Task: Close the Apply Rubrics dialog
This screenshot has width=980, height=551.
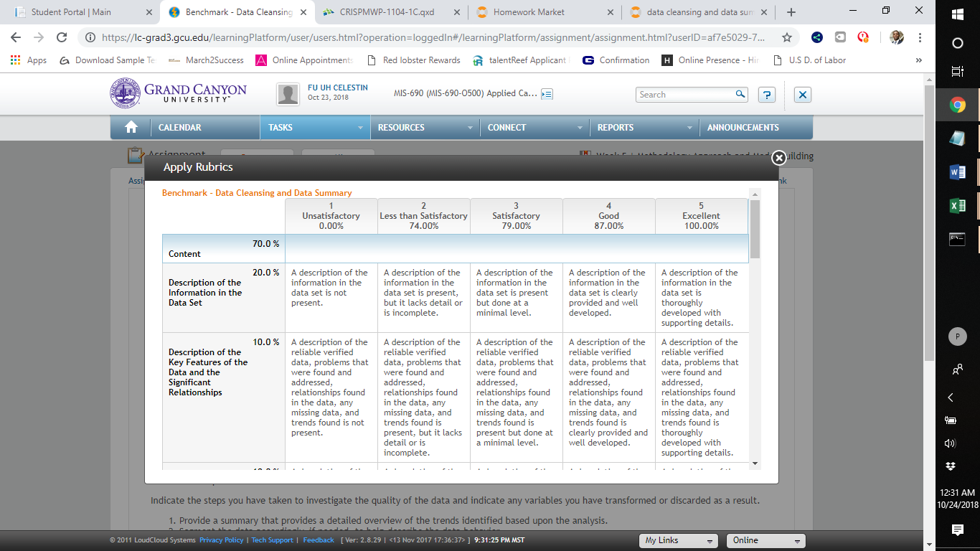Action: click(x=778, y=158)
